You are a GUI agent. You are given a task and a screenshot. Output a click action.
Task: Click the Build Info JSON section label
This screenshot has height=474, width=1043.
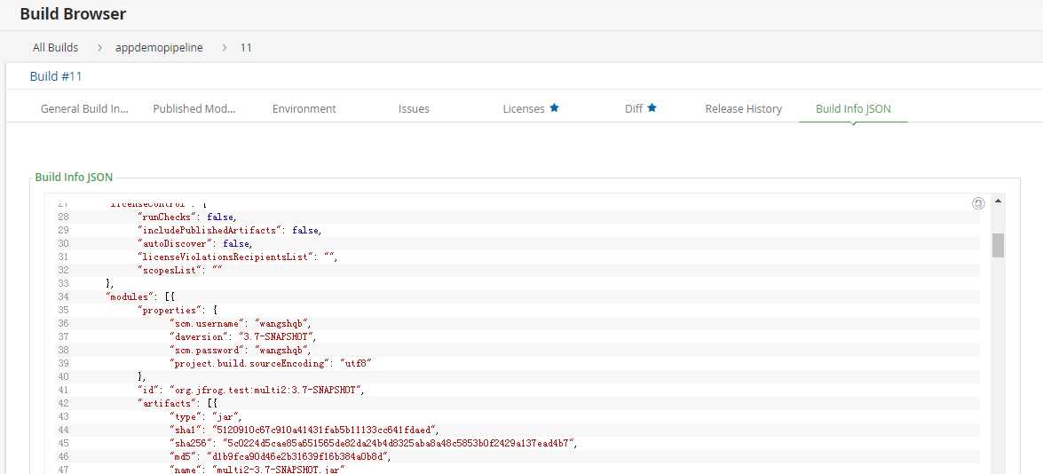(74, 178)
